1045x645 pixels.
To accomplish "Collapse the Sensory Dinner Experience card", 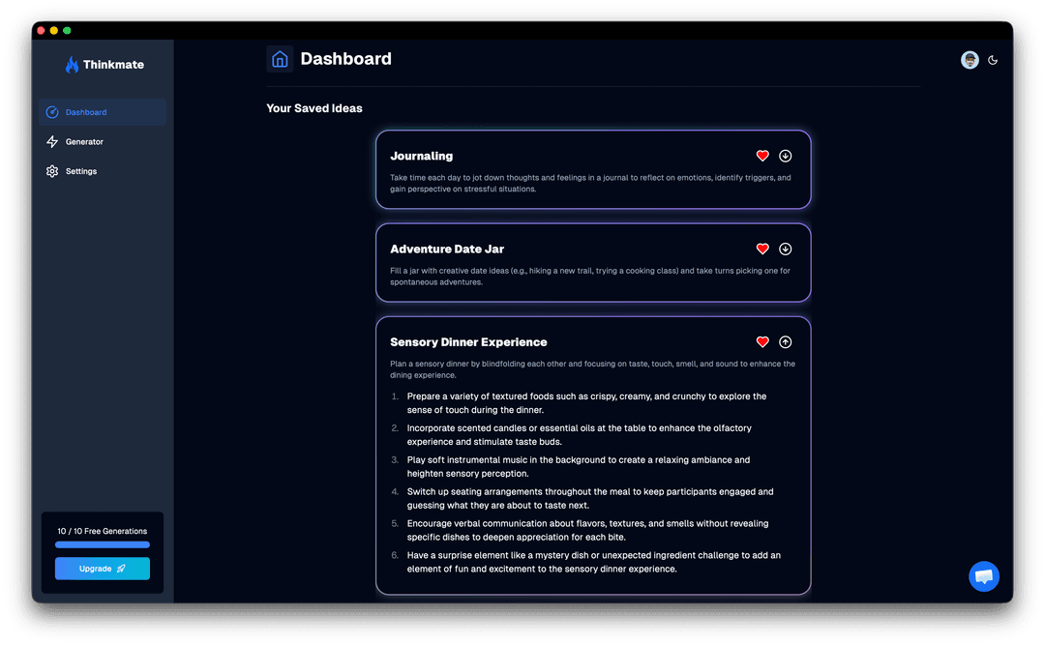I will tap(785, 341).
